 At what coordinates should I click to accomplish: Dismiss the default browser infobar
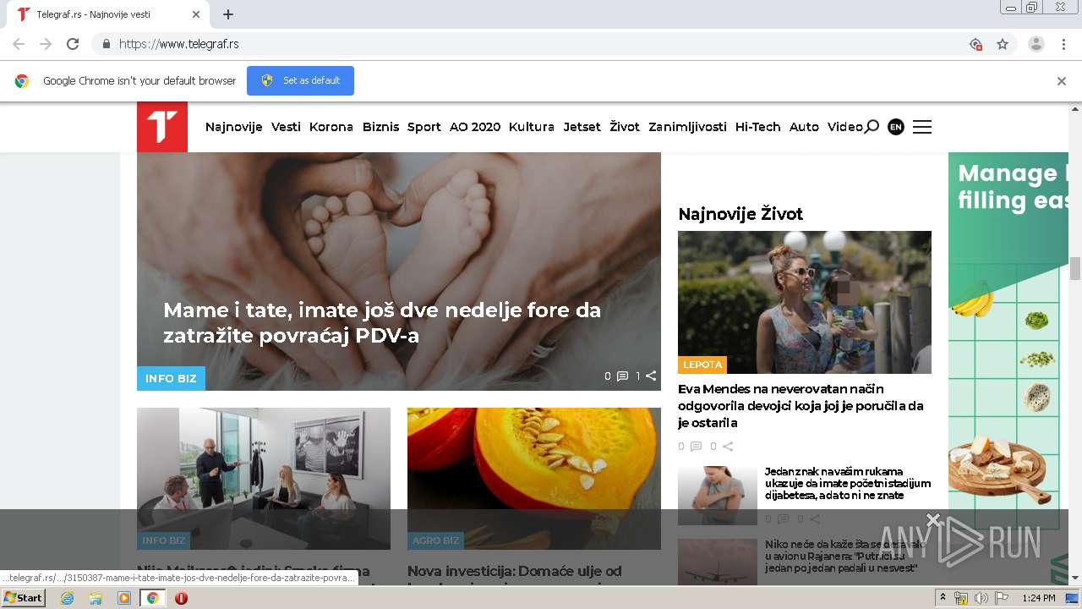pos(1062,81)
